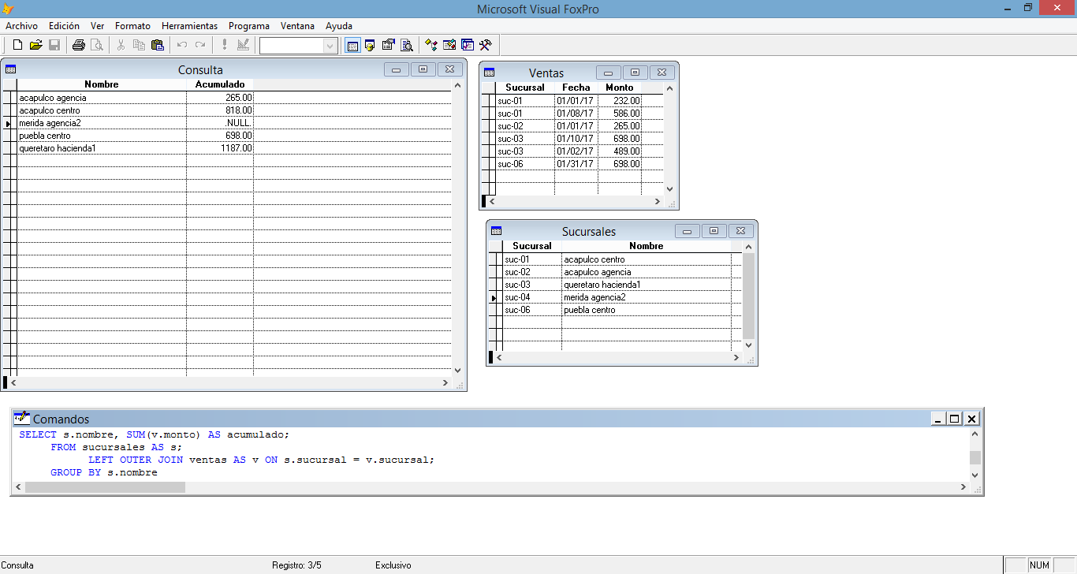Click the Comandos window scroll-up arrow
This screenshot has height=574, width=1077.
click(x=975, y=434)
